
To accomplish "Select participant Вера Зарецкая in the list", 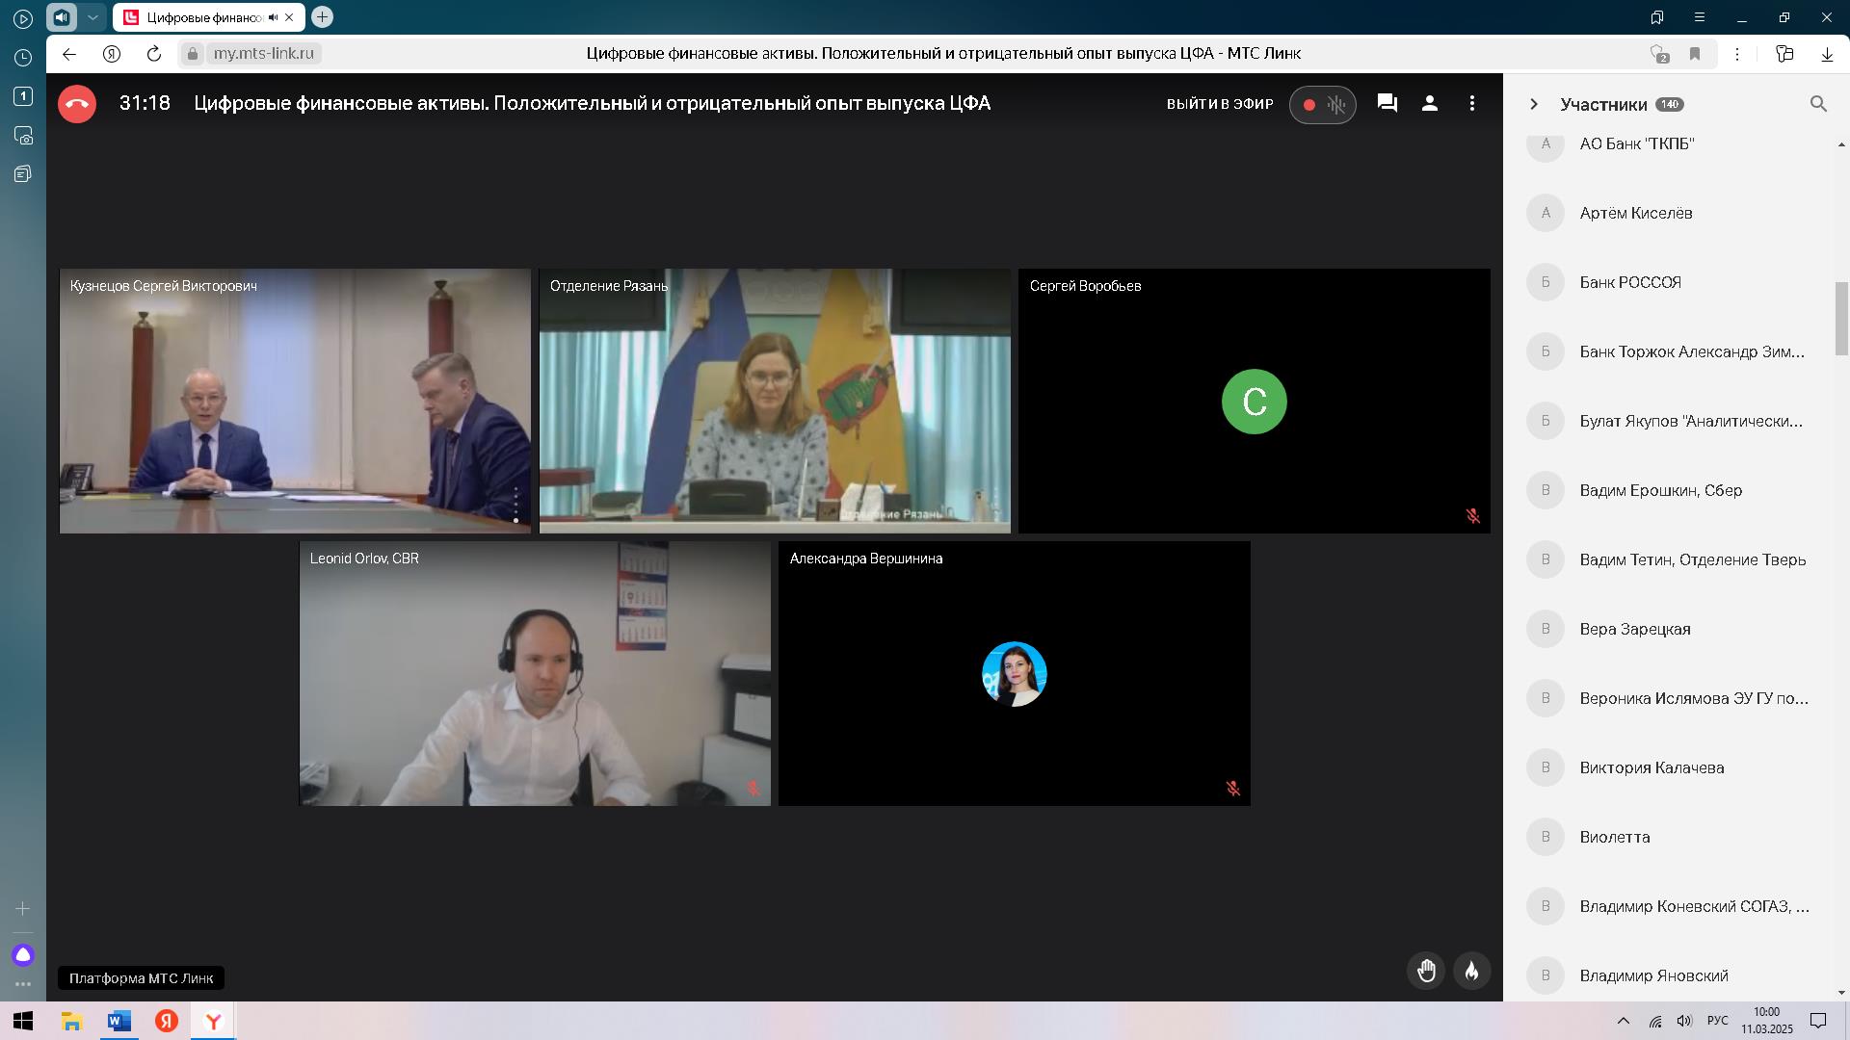I will click(x=1635, y=629).
